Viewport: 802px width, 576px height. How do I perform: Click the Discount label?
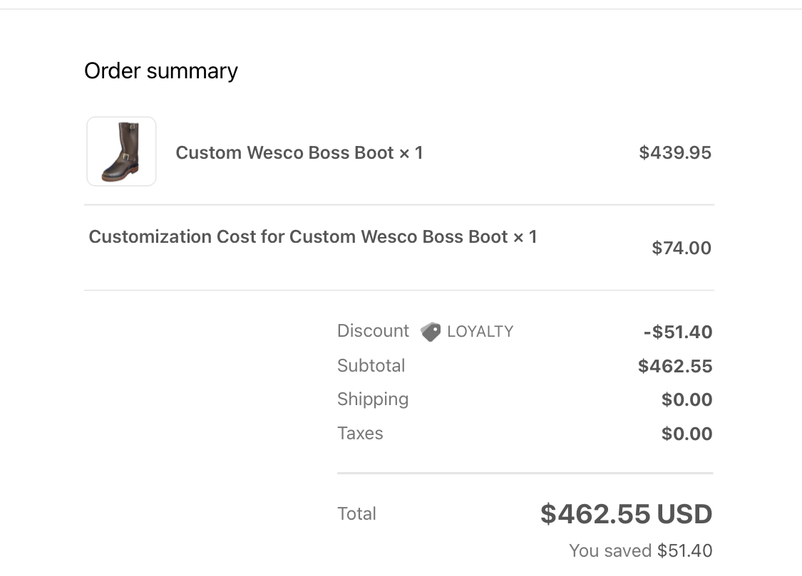[x=373, y=331]
